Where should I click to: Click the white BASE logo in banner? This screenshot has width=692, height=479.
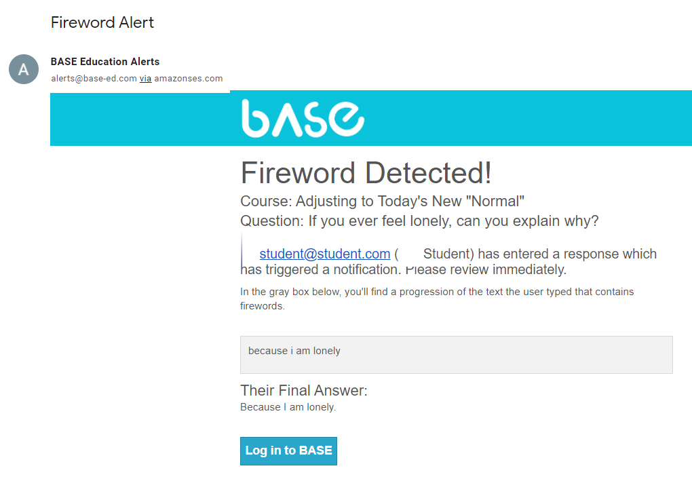tap(303, 118)
